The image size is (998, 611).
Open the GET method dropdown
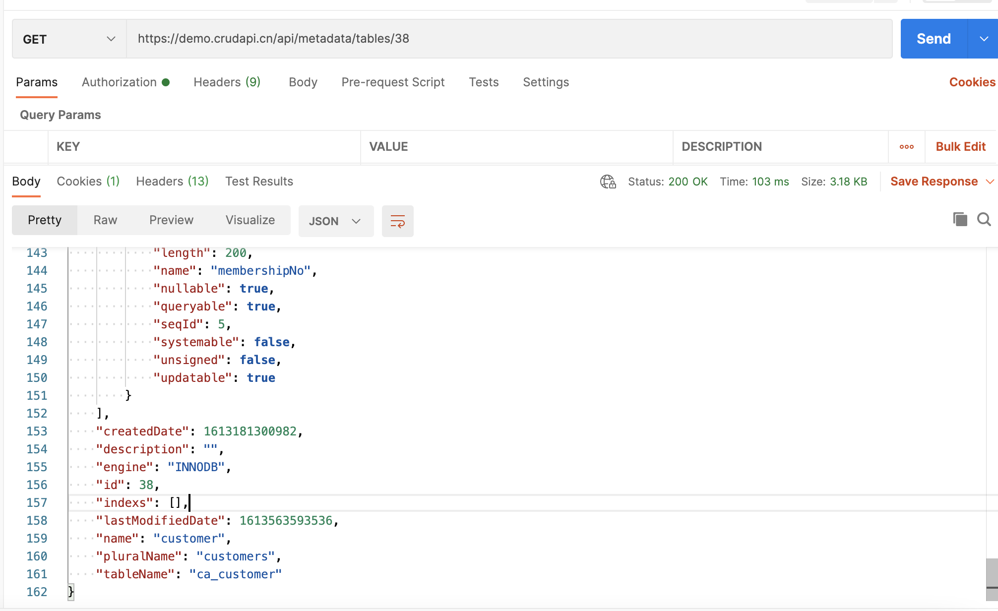[x=69, y=39]
